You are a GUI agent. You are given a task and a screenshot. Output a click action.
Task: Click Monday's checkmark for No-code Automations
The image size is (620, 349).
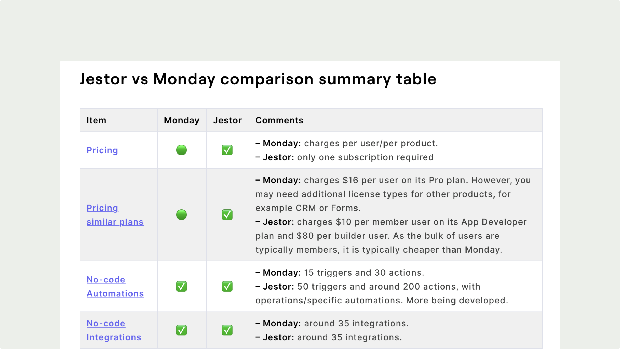tap(182, 286)
